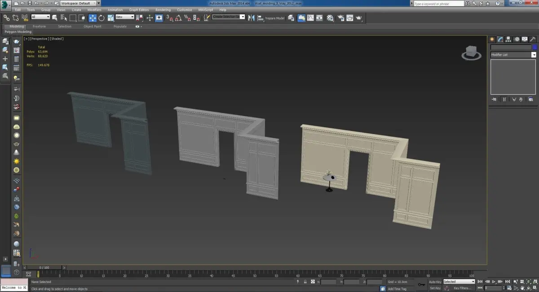Viewport: 539px width, 292px height.
Task: Click the Bind to Space Warp icon
Action: 24,18
